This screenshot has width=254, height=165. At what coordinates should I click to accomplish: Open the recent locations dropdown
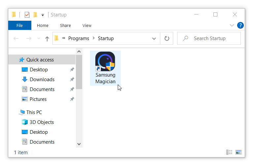(x=39, y=38)
